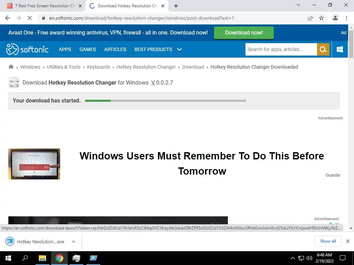Viewport: 354px width, 265px height.
Task: Open the APPS menu
Action: tap(65, 49)
